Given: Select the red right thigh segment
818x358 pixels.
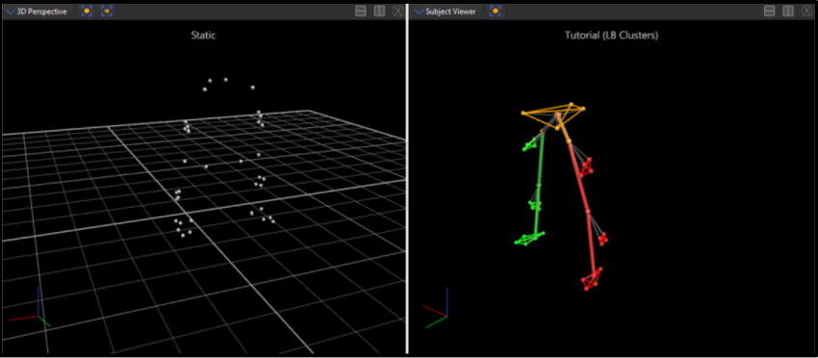Looking at the screenshot, I should 578,176.
